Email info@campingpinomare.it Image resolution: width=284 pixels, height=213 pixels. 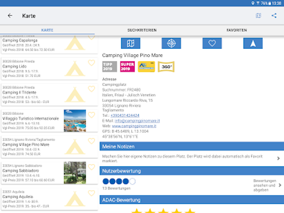137,121
